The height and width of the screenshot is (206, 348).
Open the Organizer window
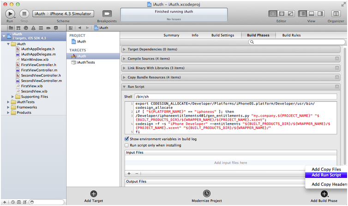[x=336, y=14]
